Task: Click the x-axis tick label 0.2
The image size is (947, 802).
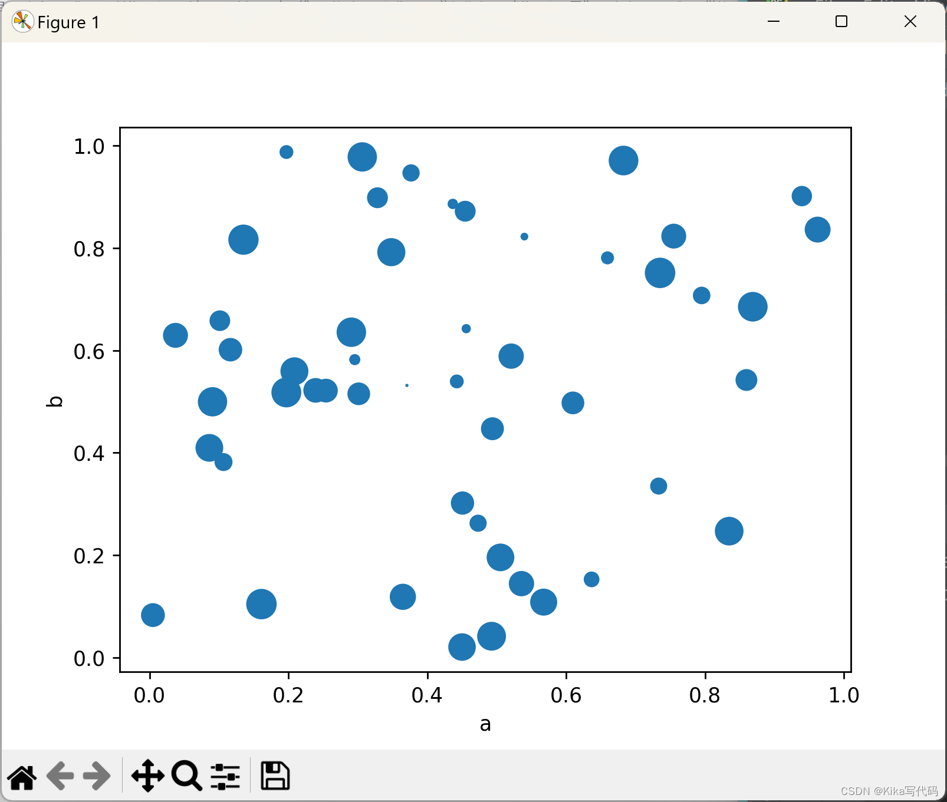Action: [x=288, y=695]
